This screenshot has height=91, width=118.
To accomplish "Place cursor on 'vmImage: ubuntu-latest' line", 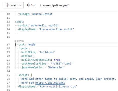I will (x=35, y=14).
